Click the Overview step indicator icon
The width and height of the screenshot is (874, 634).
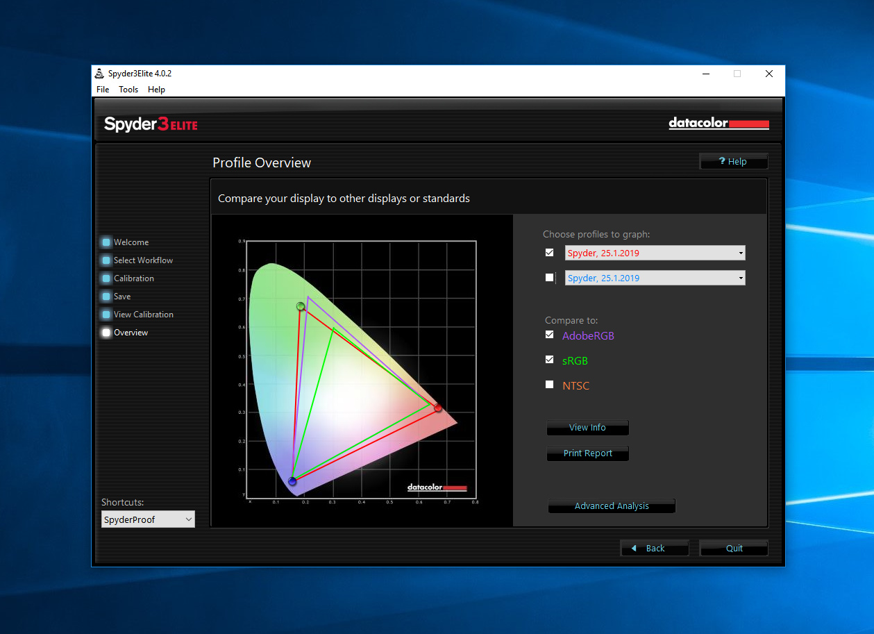point(106,333)
